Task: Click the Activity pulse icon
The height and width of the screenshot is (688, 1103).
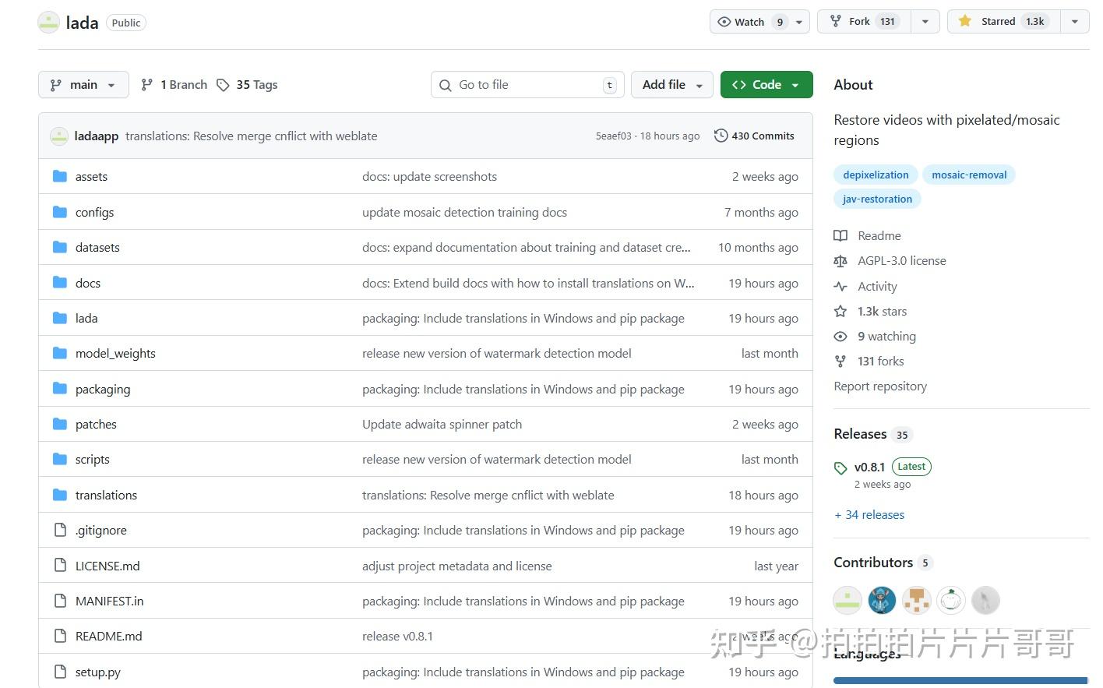Action: (840, 287)
